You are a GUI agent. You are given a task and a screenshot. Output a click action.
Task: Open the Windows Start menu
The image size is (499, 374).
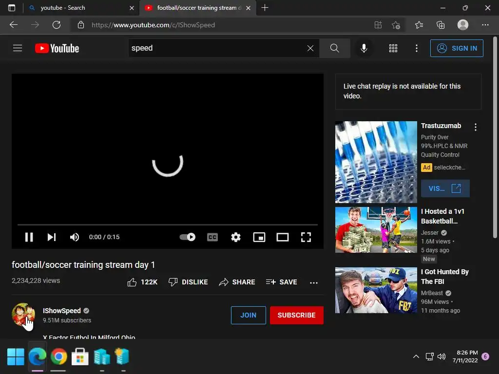coord(16,356)
